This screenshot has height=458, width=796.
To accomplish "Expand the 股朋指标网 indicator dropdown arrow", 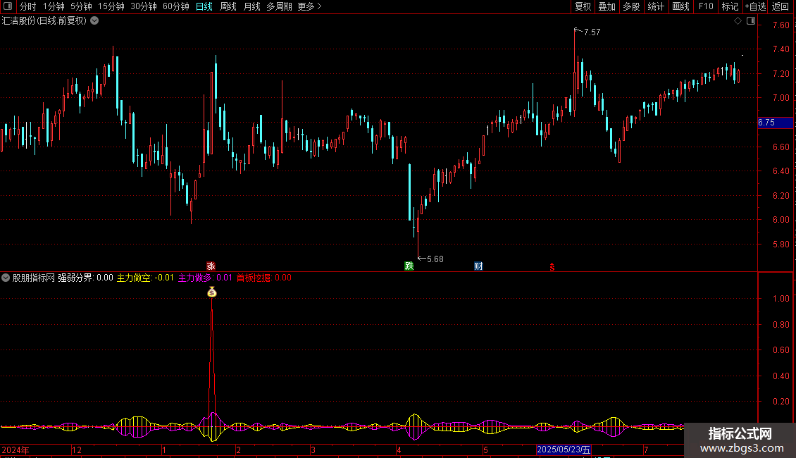I will pos(6,278).
